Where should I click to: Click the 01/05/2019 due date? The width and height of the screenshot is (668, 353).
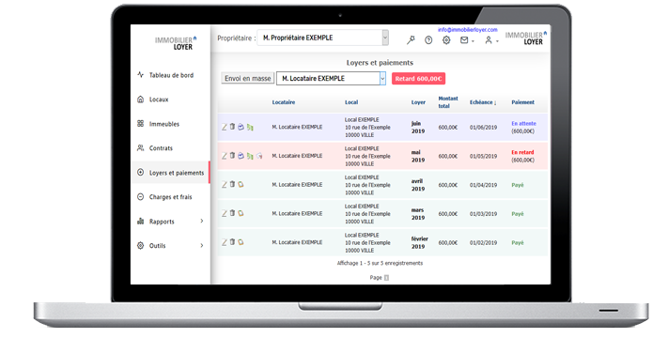point(483,156)
